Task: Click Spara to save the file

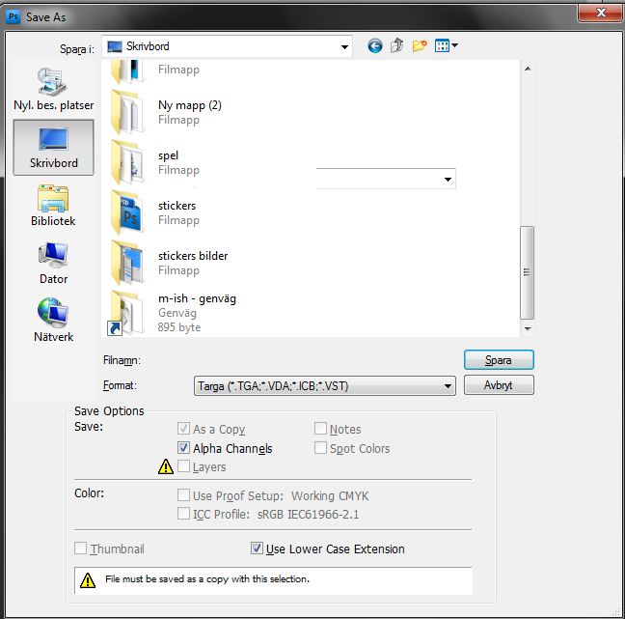Action: pyautogui.click(x=499, y=360)
